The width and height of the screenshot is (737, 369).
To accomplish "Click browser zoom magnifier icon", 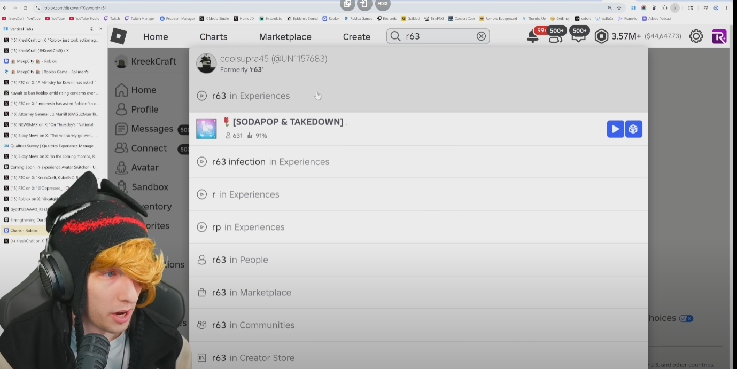I will (610, 8).
